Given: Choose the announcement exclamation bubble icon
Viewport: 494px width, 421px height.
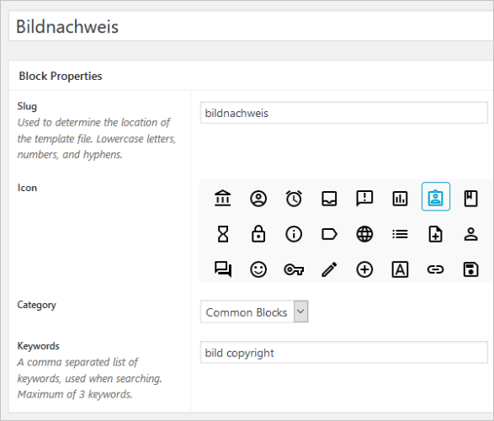Looking at the screenshot, I should 364,199.
